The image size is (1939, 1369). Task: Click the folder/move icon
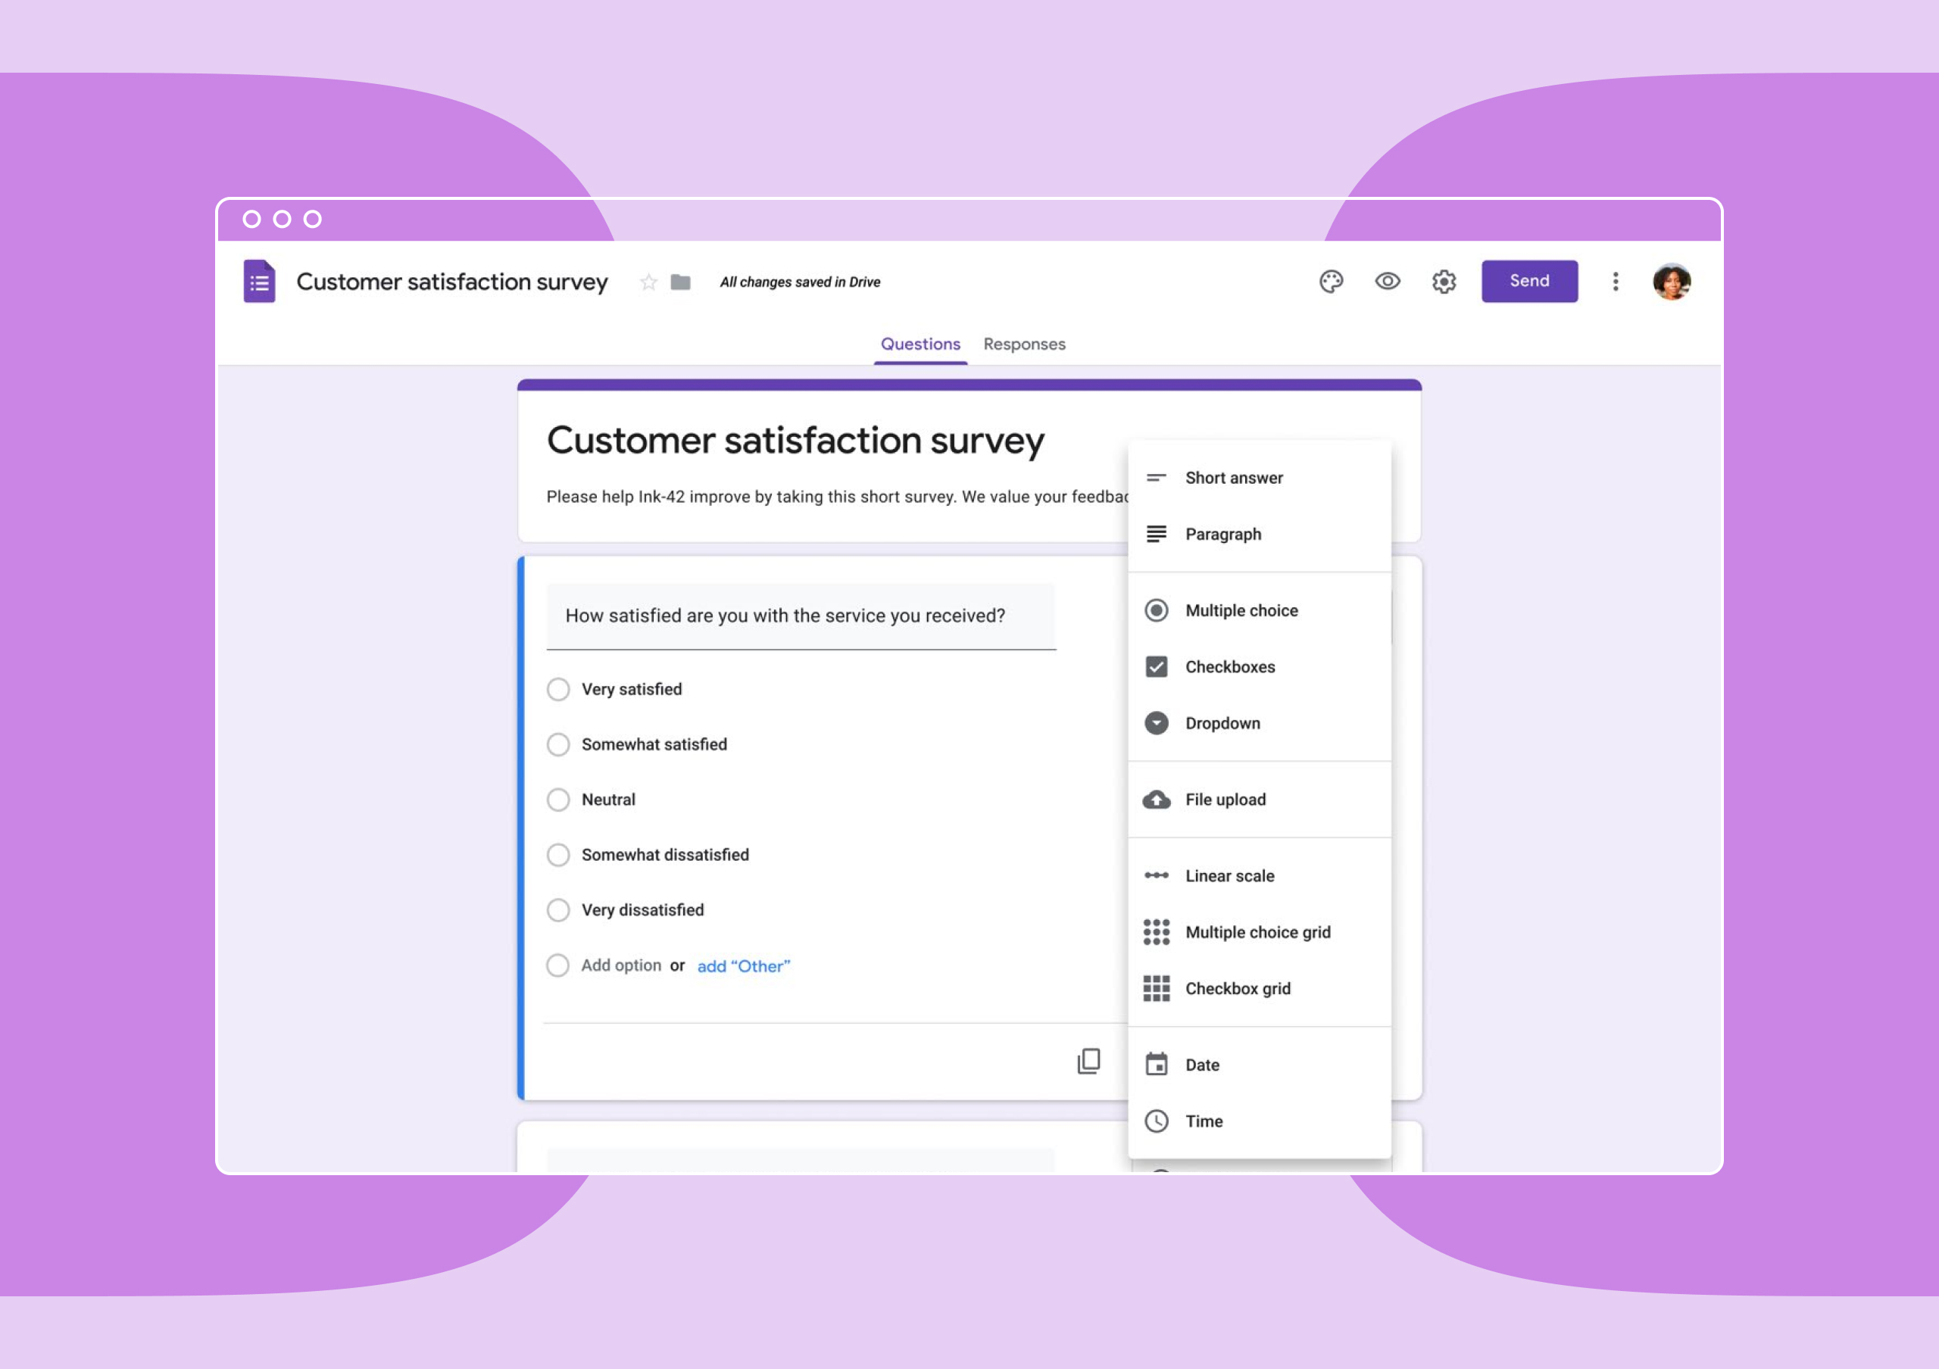(680, 282)
